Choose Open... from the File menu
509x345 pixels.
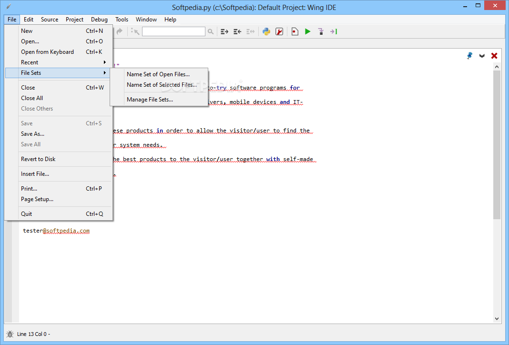click(59, 41)
